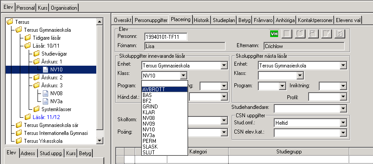Click the shield-shaped greyed-out icon button

300,34
